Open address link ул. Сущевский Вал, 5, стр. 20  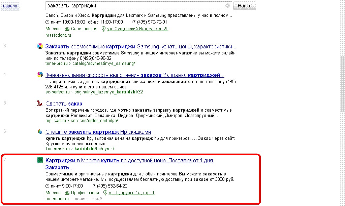pyautogui.click(x=138, y=29)
